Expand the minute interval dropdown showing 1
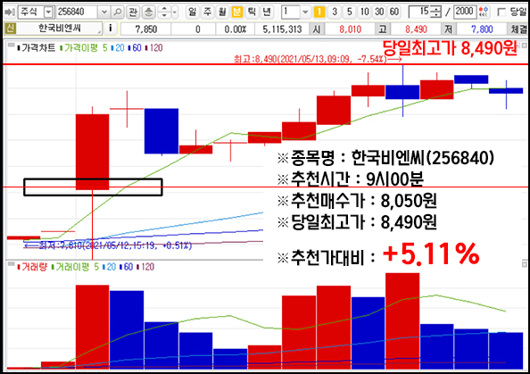This screenshot has width=530, height=374. 305,12
